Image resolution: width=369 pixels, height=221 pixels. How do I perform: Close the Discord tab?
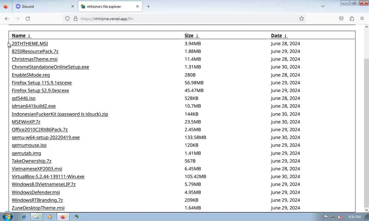pos(73,6)
